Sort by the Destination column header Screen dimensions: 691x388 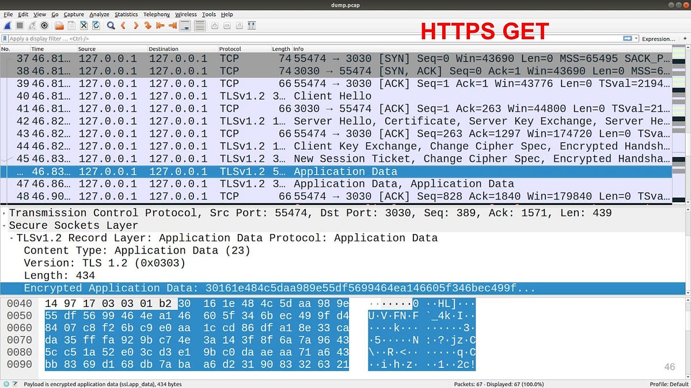[x=183, y=49]
